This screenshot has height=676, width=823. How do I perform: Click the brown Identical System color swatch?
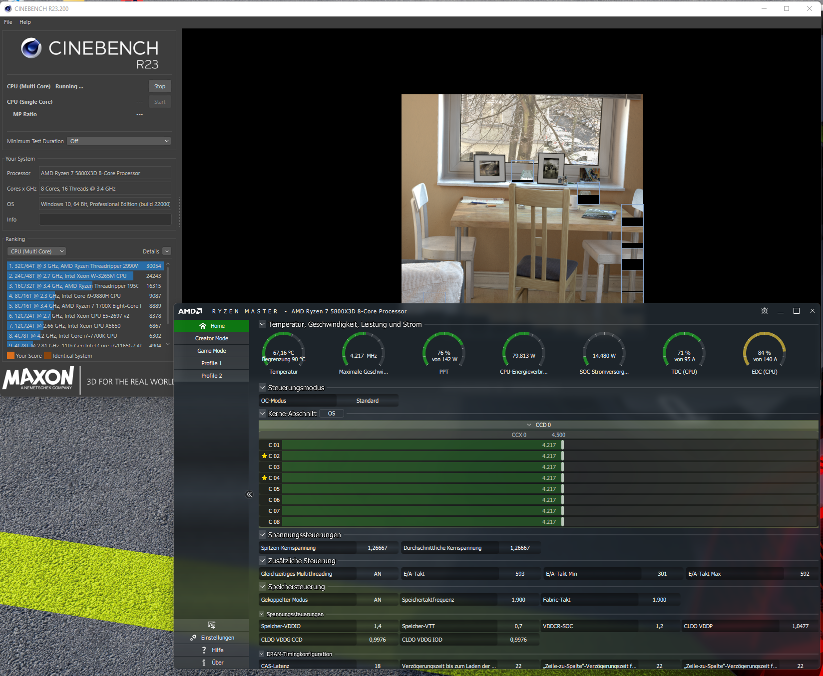coord(48,356)
